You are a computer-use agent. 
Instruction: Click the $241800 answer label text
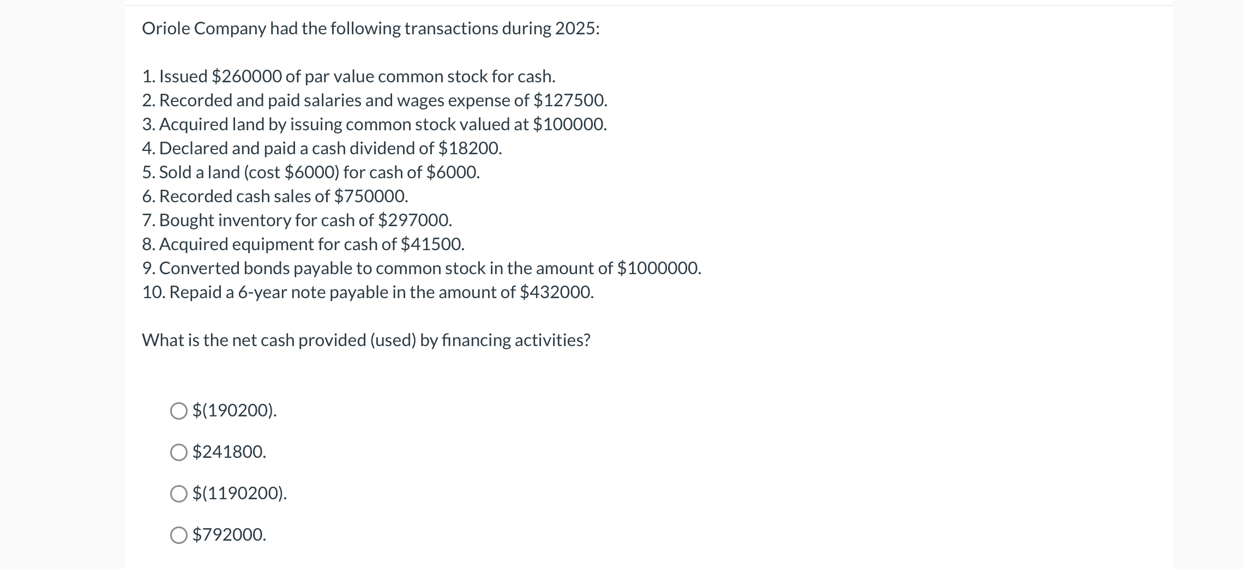click(229, 453)
